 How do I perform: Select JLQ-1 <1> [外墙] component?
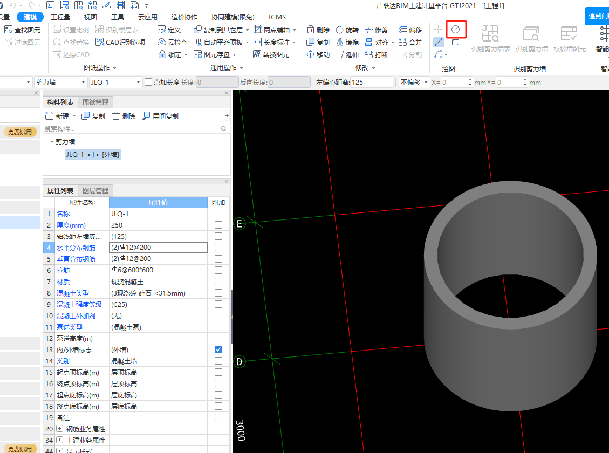click(92, 154)
